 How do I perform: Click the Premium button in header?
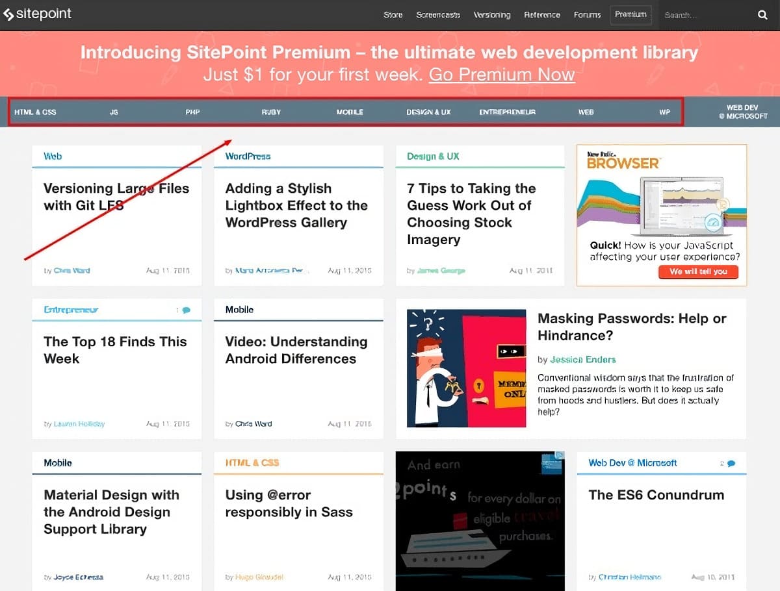pyautogui.click(x=630, y=14)
